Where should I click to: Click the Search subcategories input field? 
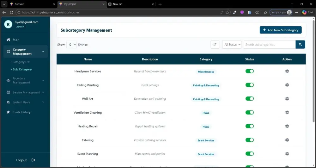[269, 44]
